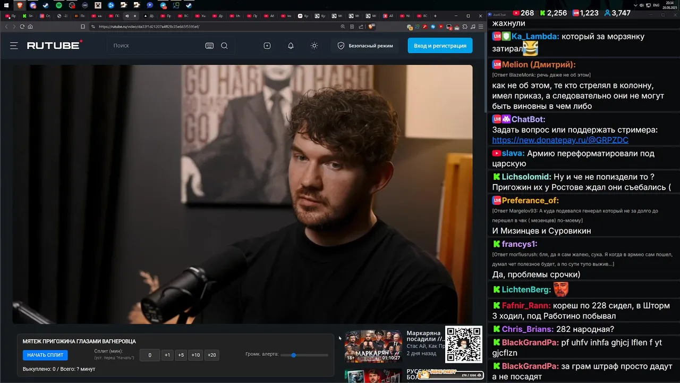
Task: Add +1 minute to split
Action: tap(167, 355)
